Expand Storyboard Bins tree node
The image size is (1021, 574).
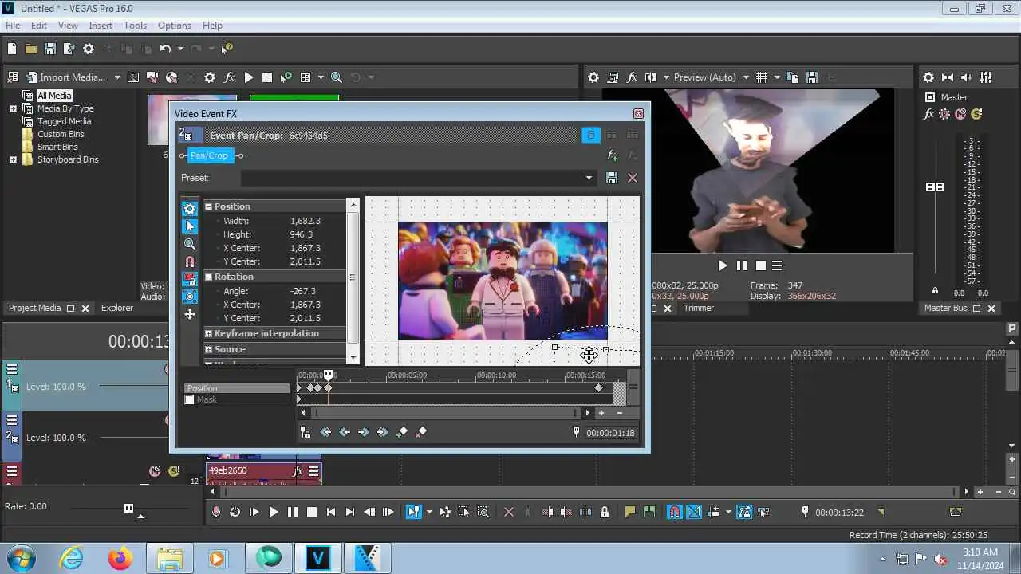click(x=13, y=159)
